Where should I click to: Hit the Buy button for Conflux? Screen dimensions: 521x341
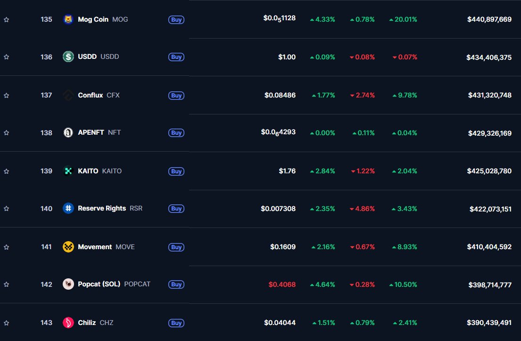tap(176, 95)
